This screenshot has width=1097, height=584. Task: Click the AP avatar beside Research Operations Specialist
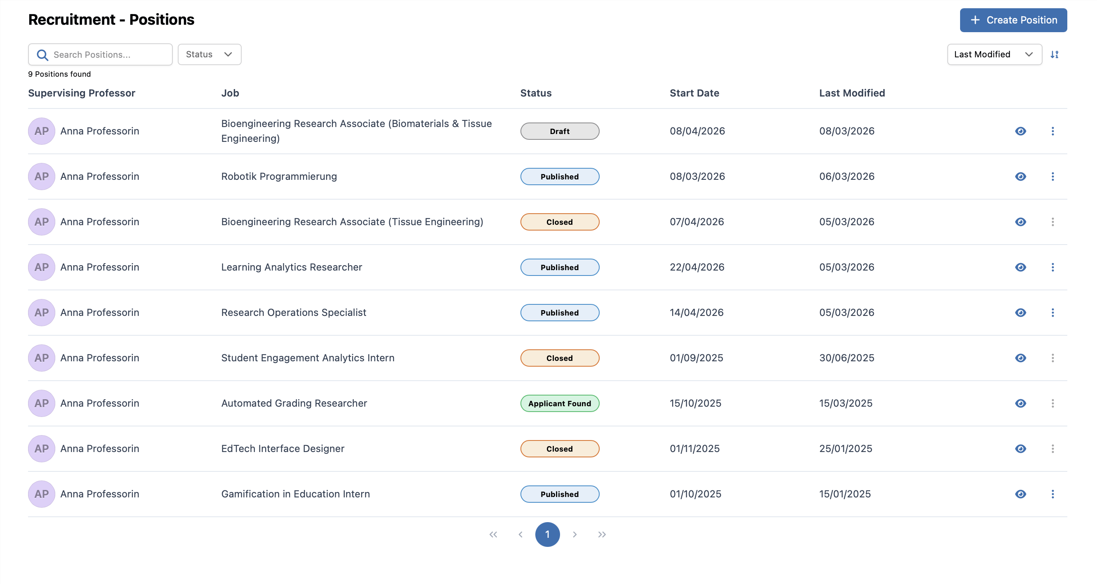[x=41, y=312]
